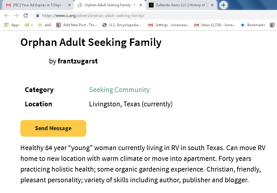Image resolution: width=277 pixels, height=193 pixels.
Task: Close the Zultanite Gems LLC tab
Action: pyautogui.click(x=212, y=5)
